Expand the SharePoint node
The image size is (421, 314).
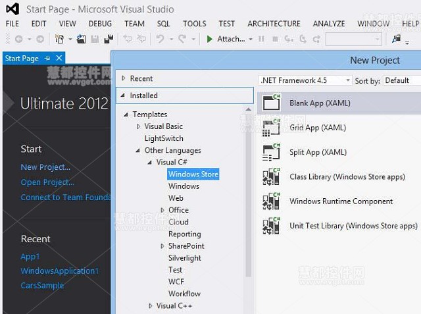tap(162, 246)
